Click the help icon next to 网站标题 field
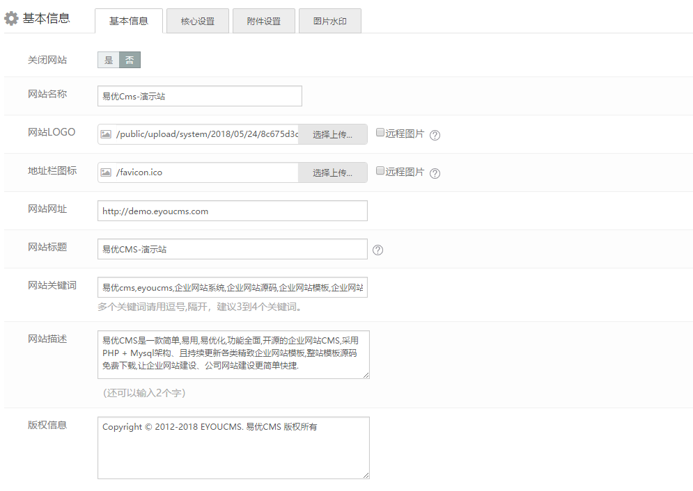 (378, 250)
